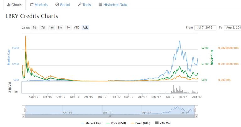241x127 pixels.
Task: Toggle Price (USD) series in legend
Action: tap(116, 123)
